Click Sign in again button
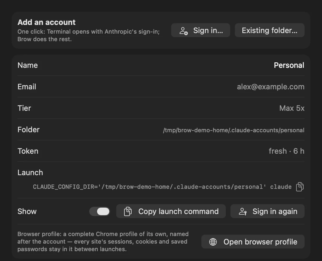The width and height of the screenshot is (322, 261). coord(267,211)
